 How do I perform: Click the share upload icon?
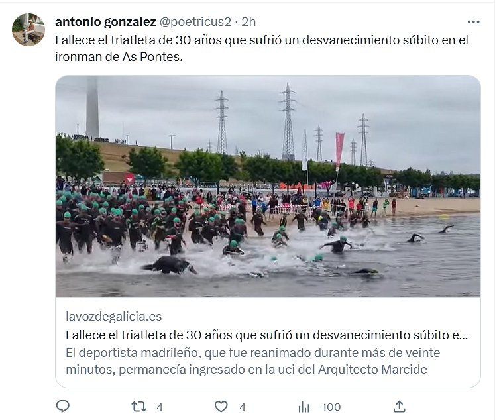click(400, 407)
